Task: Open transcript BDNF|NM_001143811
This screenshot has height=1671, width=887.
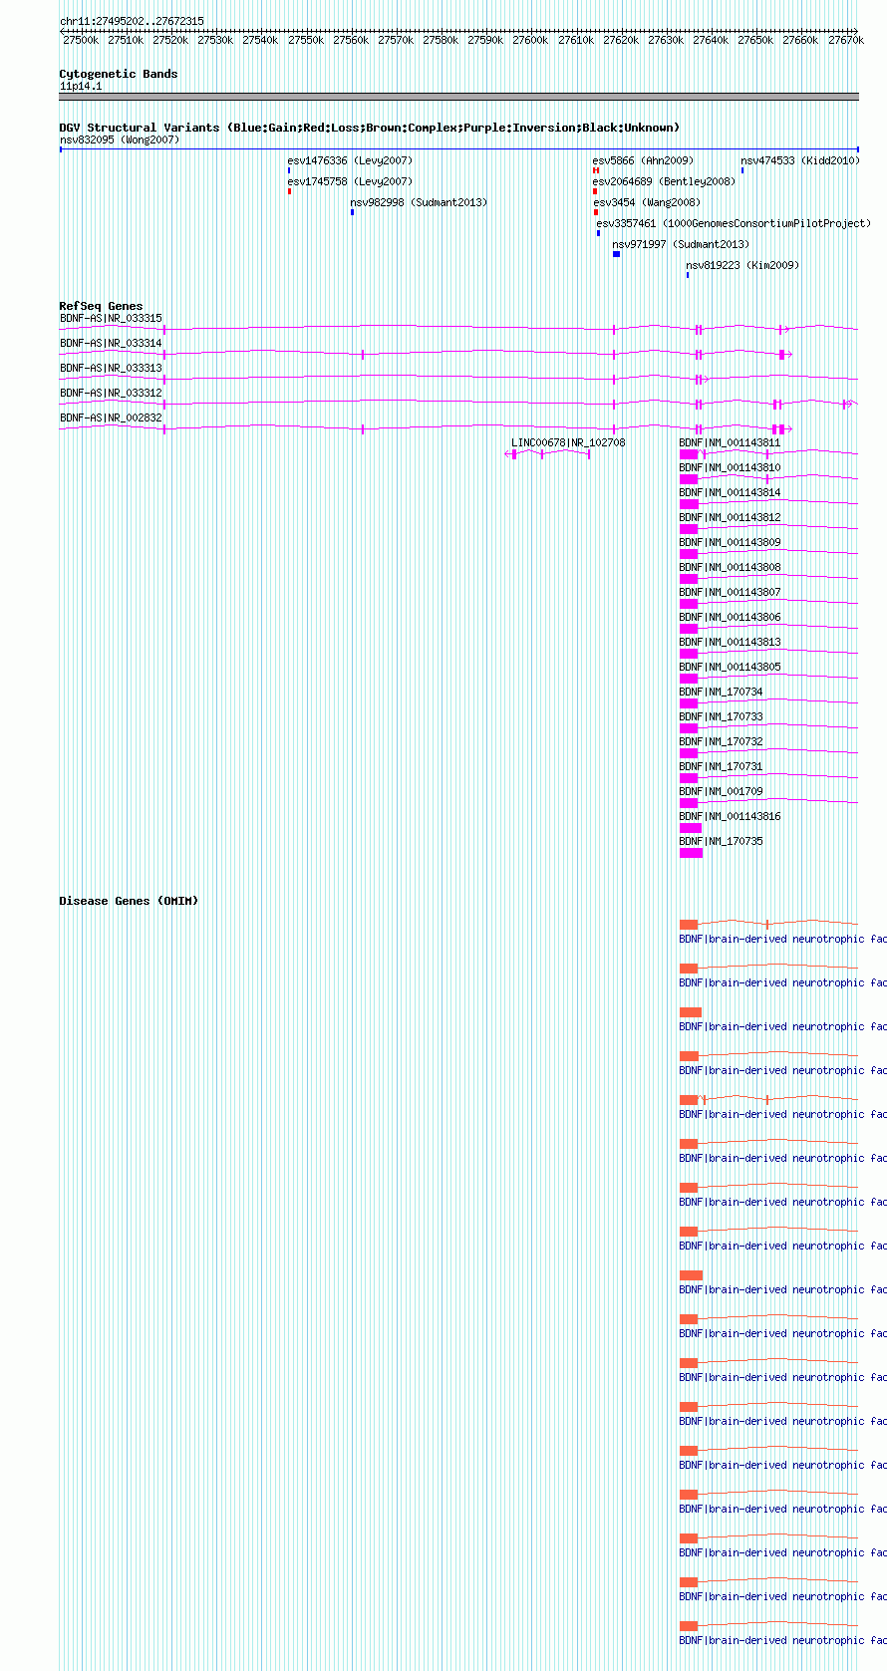Action: pyautogui.click(x=730, y=442)
